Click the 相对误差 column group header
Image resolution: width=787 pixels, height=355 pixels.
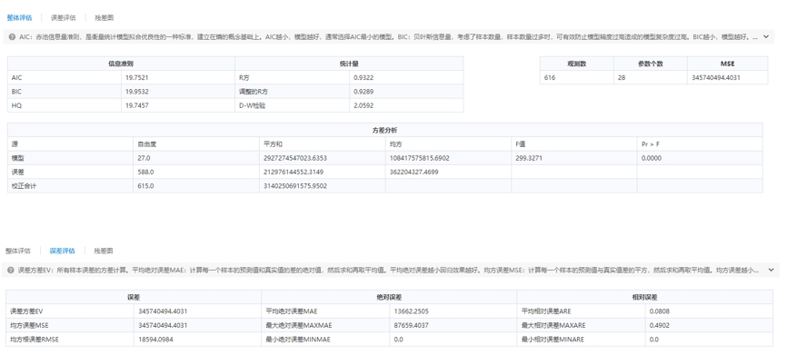[x=645, y=297]
